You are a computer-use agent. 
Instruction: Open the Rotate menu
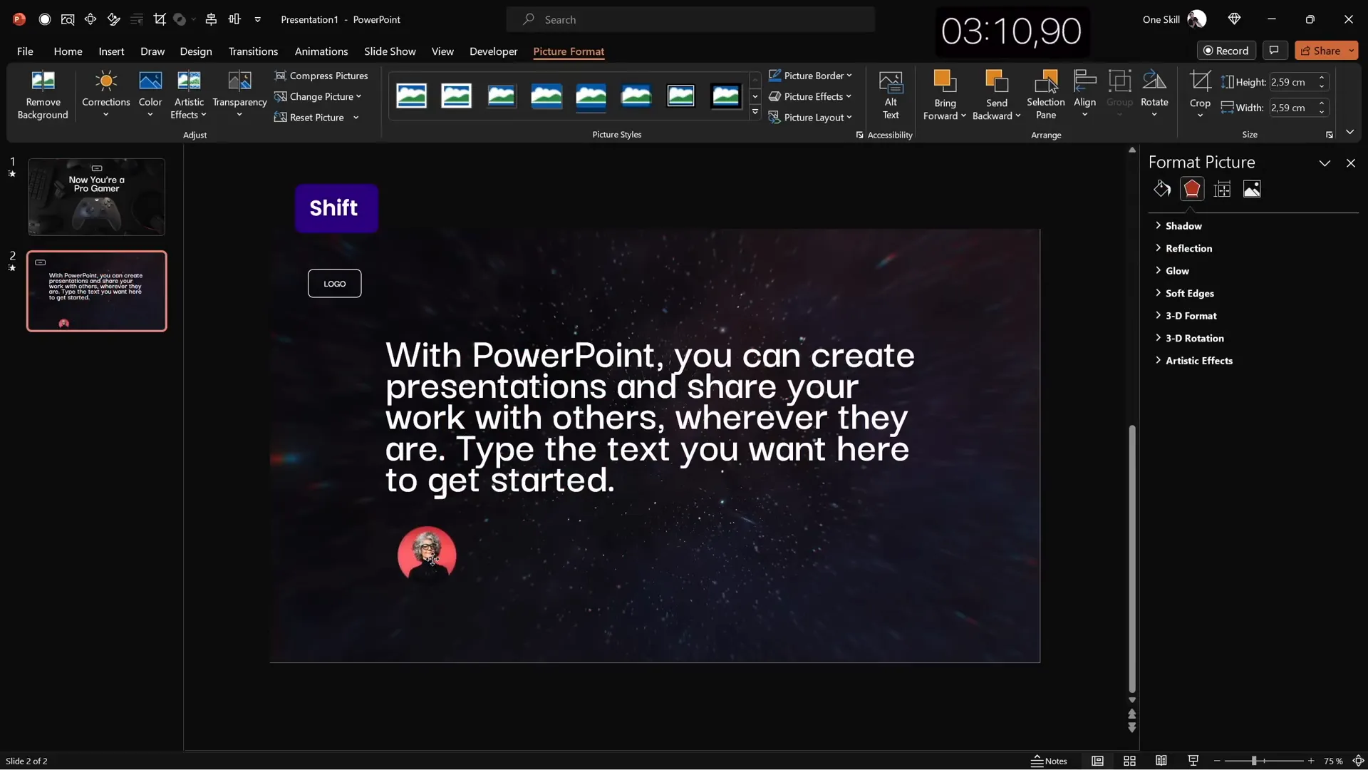click(x=1154, y=95)
